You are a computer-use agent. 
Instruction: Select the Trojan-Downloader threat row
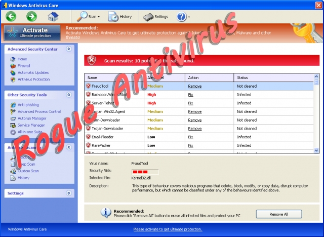[199, 129]
